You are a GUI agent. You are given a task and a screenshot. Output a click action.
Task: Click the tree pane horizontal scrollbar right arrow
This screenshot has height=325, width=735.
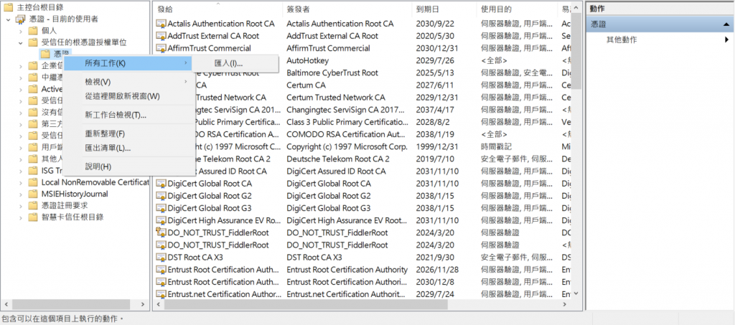point(143,304)
